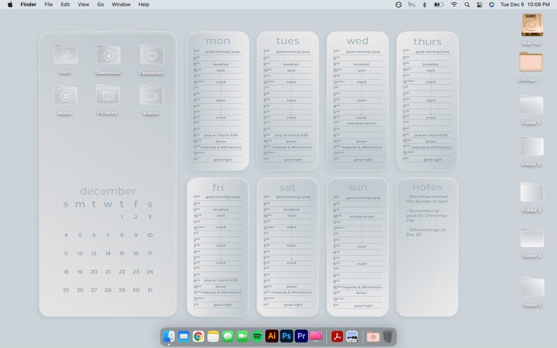The height and width of the screenshot is (348, 557).
Task: Open the Wi-Fi menu
Action: pyautogui.click(x=454, y=5)
